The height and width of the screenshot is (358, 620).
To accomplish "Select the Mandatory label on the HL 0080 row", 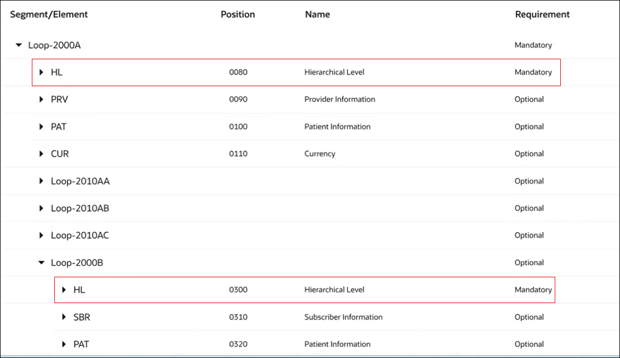I will point(533,72).
